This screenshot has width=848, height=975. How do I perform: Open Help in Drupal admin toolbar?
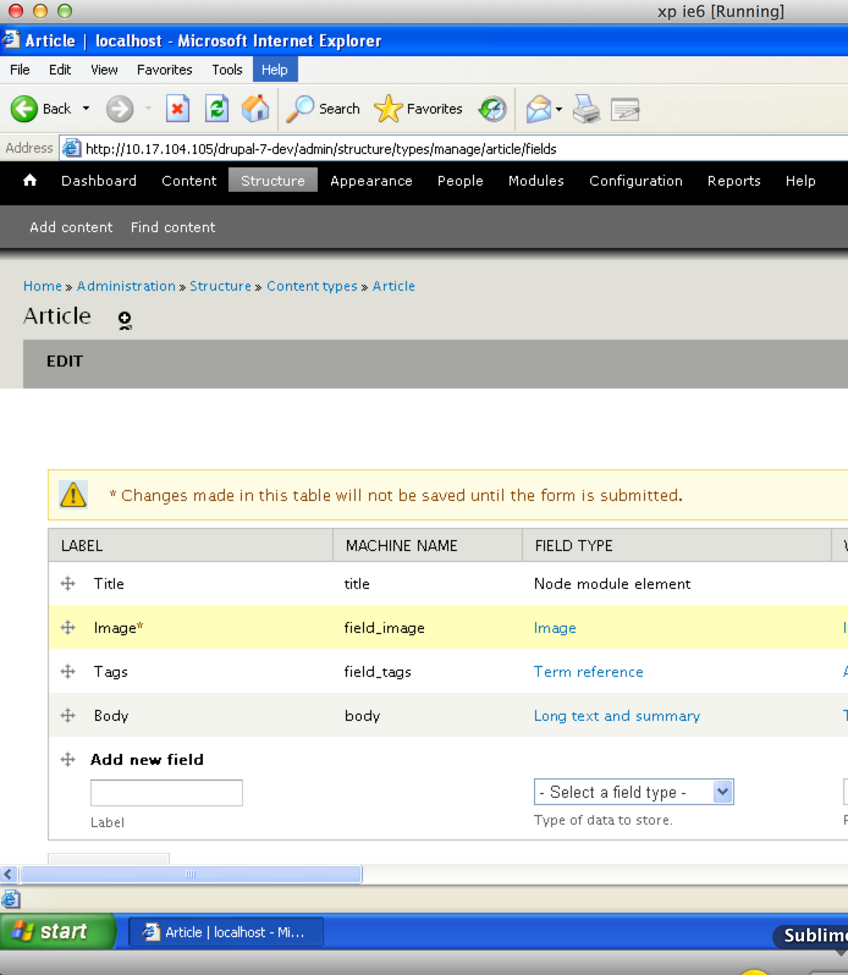tap(800, 181)
